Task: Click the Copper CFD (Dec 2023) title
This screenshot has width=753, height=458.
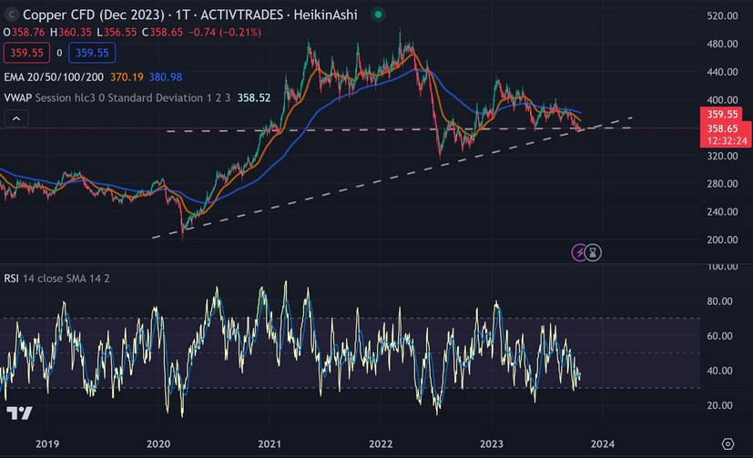Action: (94, 15)
